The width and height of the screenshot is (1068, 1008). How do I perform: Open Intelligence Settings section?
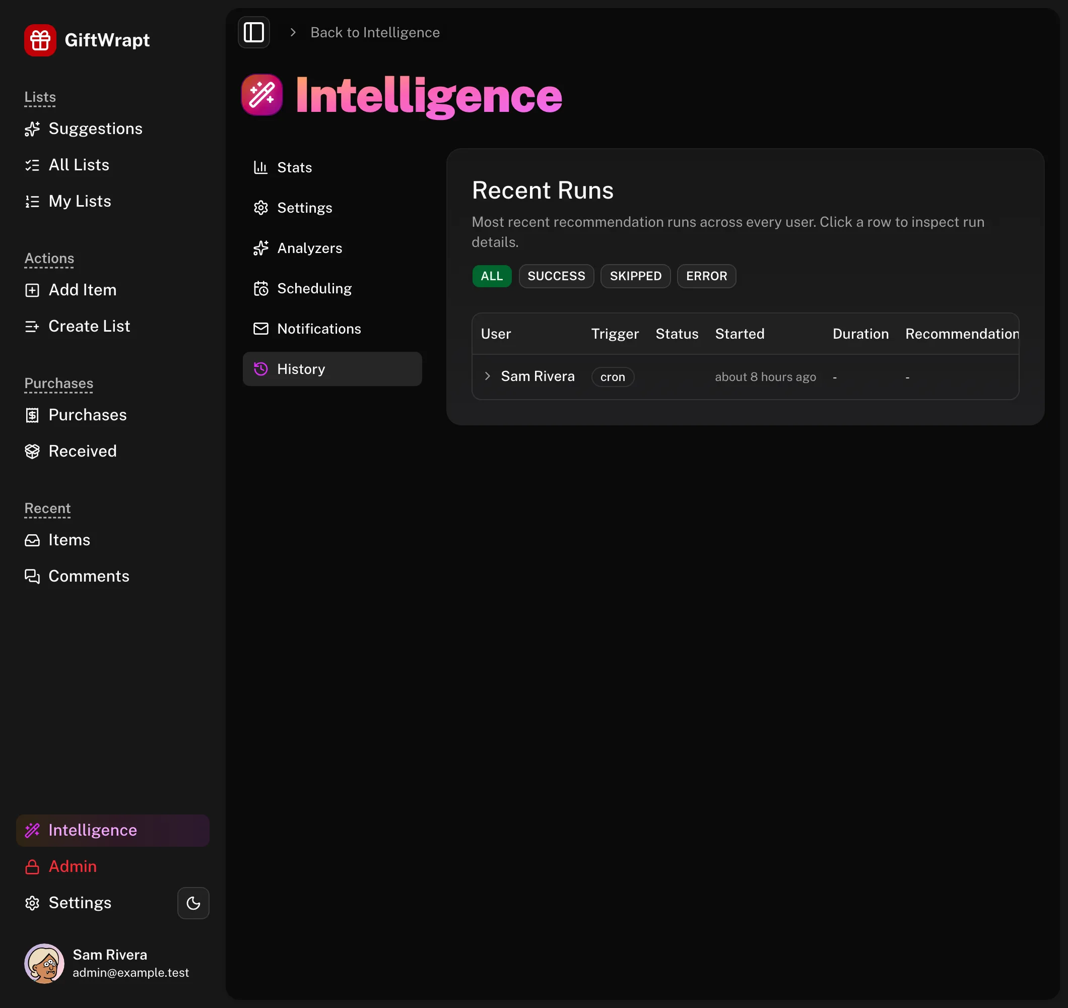coord(332,208)
